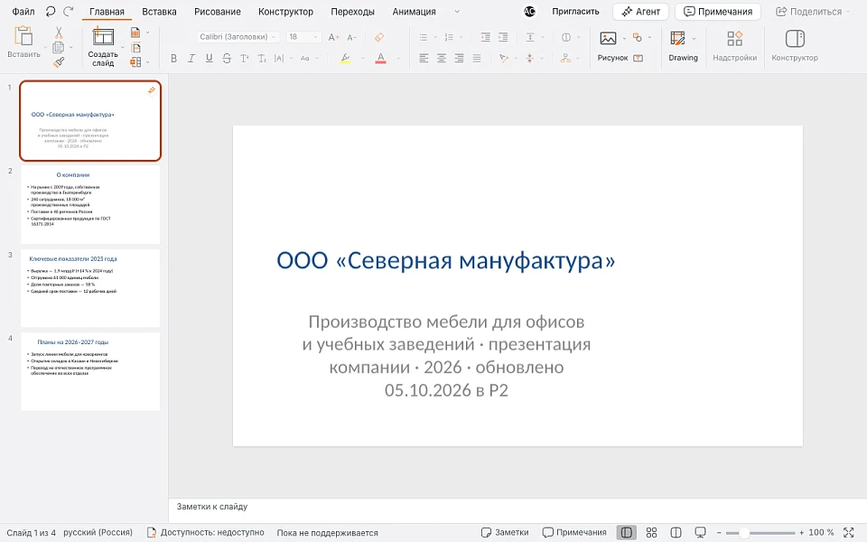
Task: Click the Создать слайд icon
Action: point(103,37)
